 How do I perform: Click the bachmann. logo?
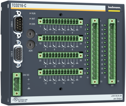point(114,7)
